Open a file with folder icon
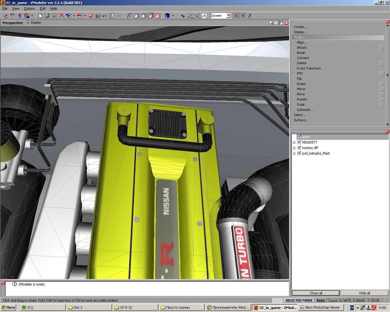 click(x=47, y=16)
